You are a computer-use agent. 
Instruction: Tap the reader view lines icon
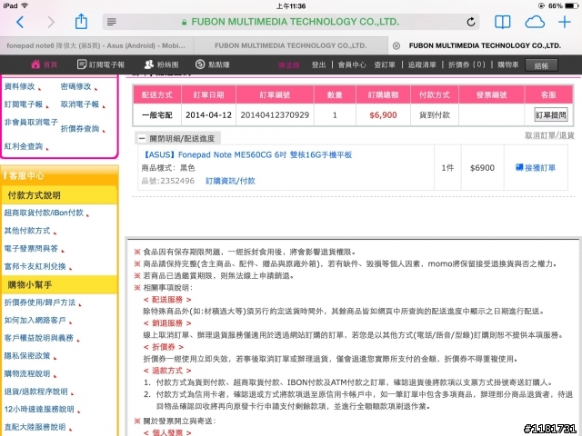coord(111,22)
